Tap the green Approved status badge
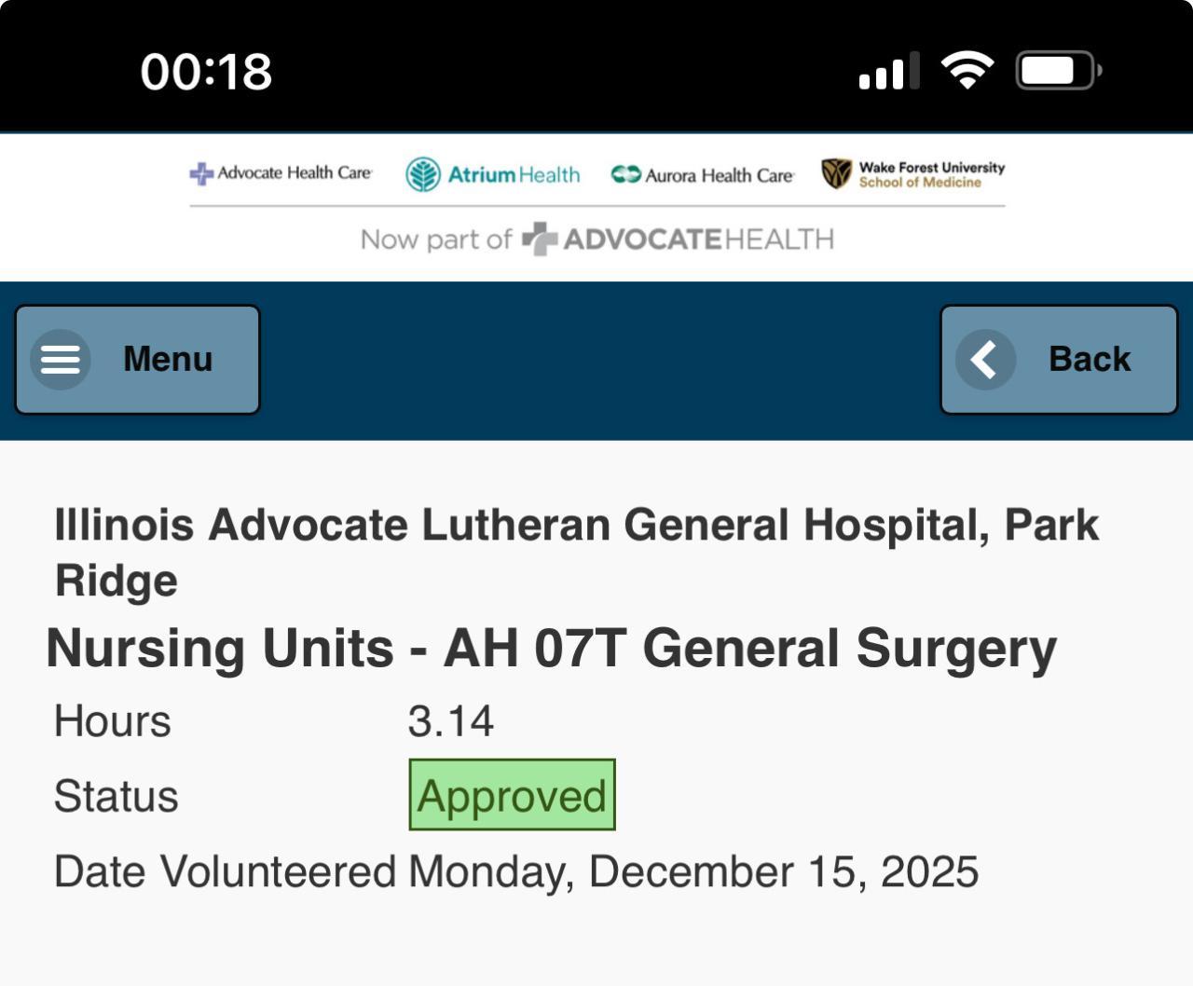The height and width of the screenshot is (986, 1193). pos(512,795)
